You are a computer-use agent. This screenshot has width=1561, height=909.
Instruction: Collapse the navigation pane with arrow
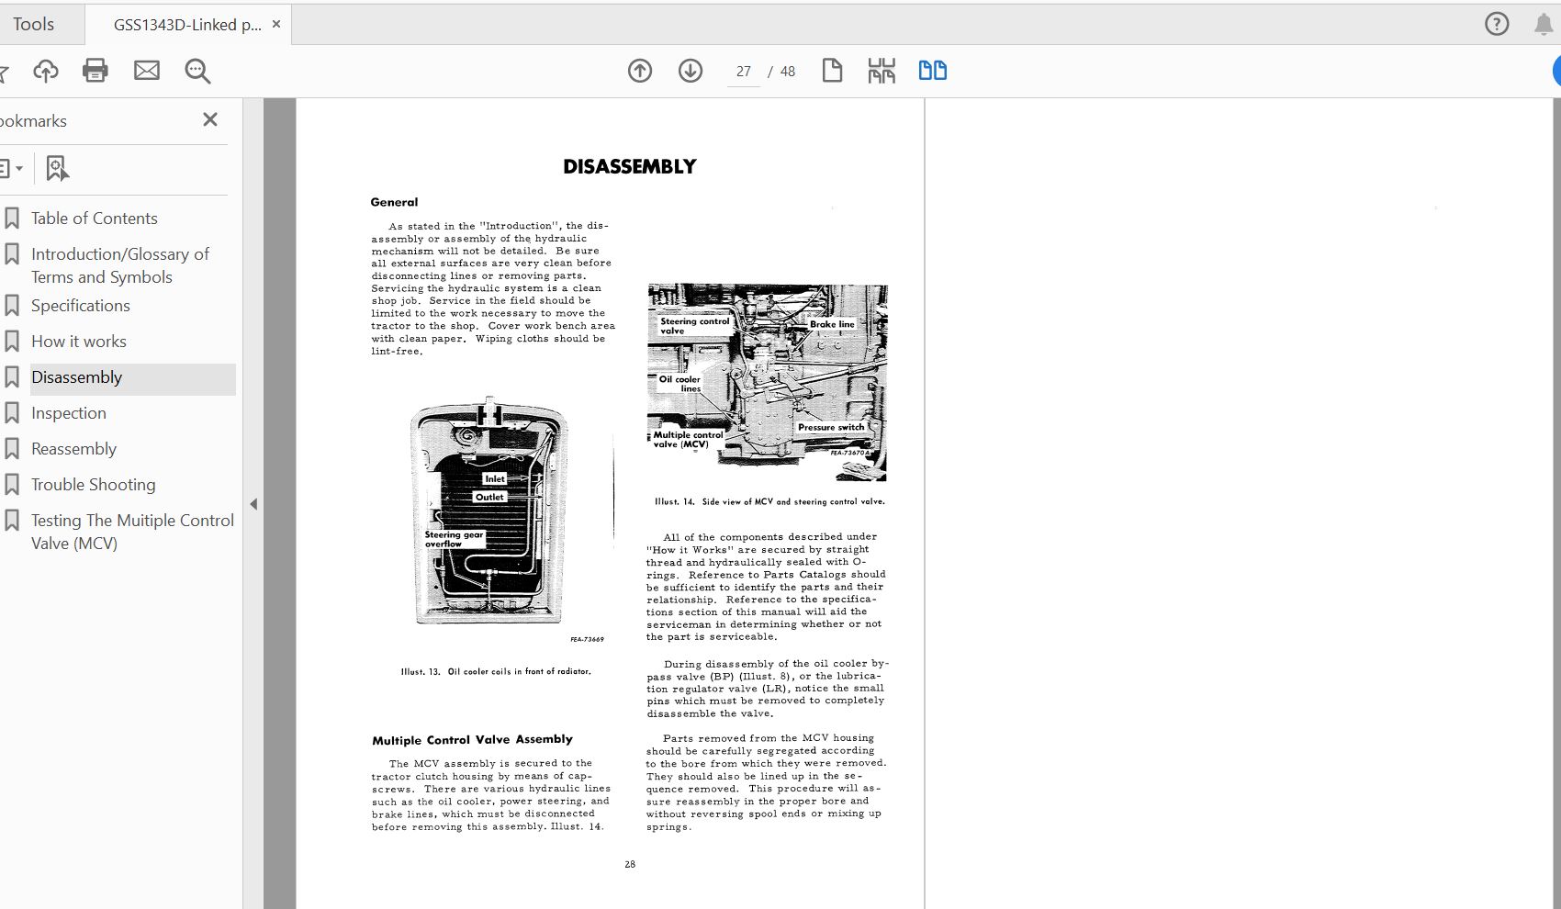(x=253, y=504)
